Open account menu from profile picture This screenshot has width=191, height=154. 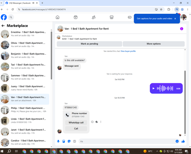(183, 17)
